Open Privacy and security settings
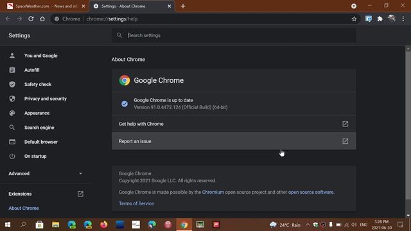Screen dimensions: 411x231 [x=46, y=99]
